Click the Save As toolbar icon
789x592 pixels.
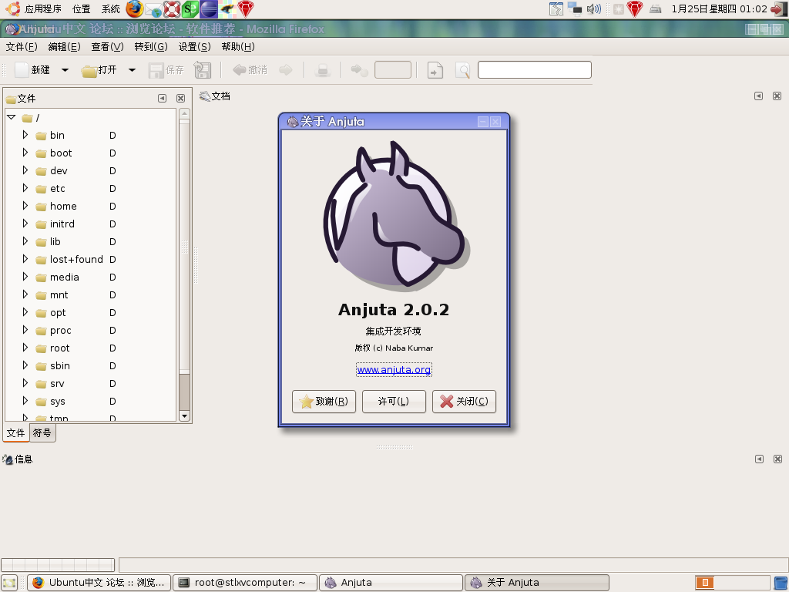point(203,70)
